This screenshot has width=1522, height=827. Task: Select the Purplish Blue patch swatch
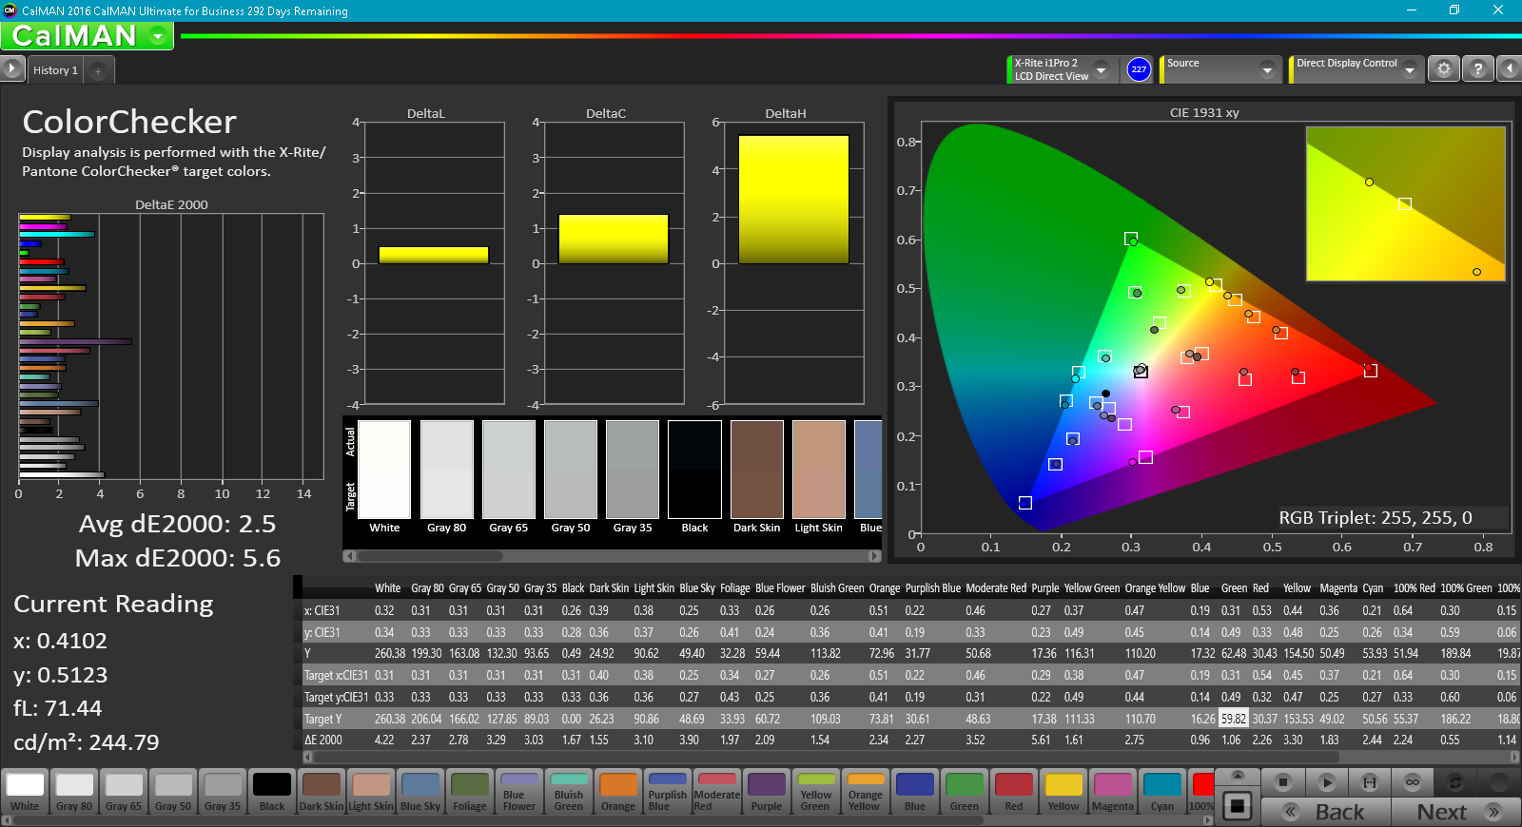[668, 792]
